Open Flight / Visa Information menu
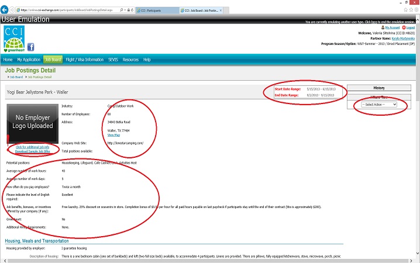This screenshot has height=263, width=420. pos(85,60)
